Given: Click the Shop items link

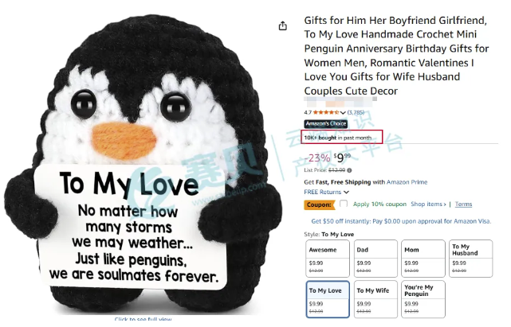Looking at the screenshot, I should point(428,204).
